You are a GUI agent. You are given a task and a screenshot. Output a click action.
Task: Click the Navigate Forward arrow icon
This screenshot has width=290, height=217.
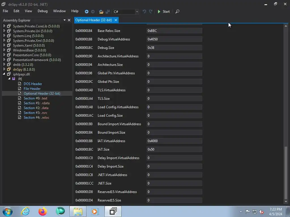coord(93,12)
